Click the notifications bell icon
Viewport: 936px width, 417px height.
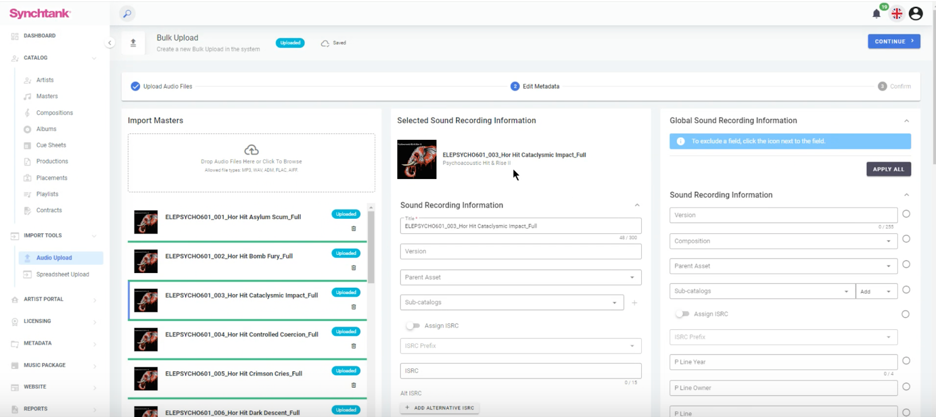pos(876,14)
